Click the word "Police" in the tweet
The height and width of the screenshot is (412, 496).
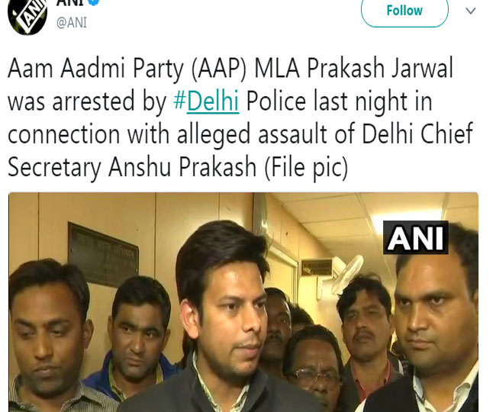(281, 101)
